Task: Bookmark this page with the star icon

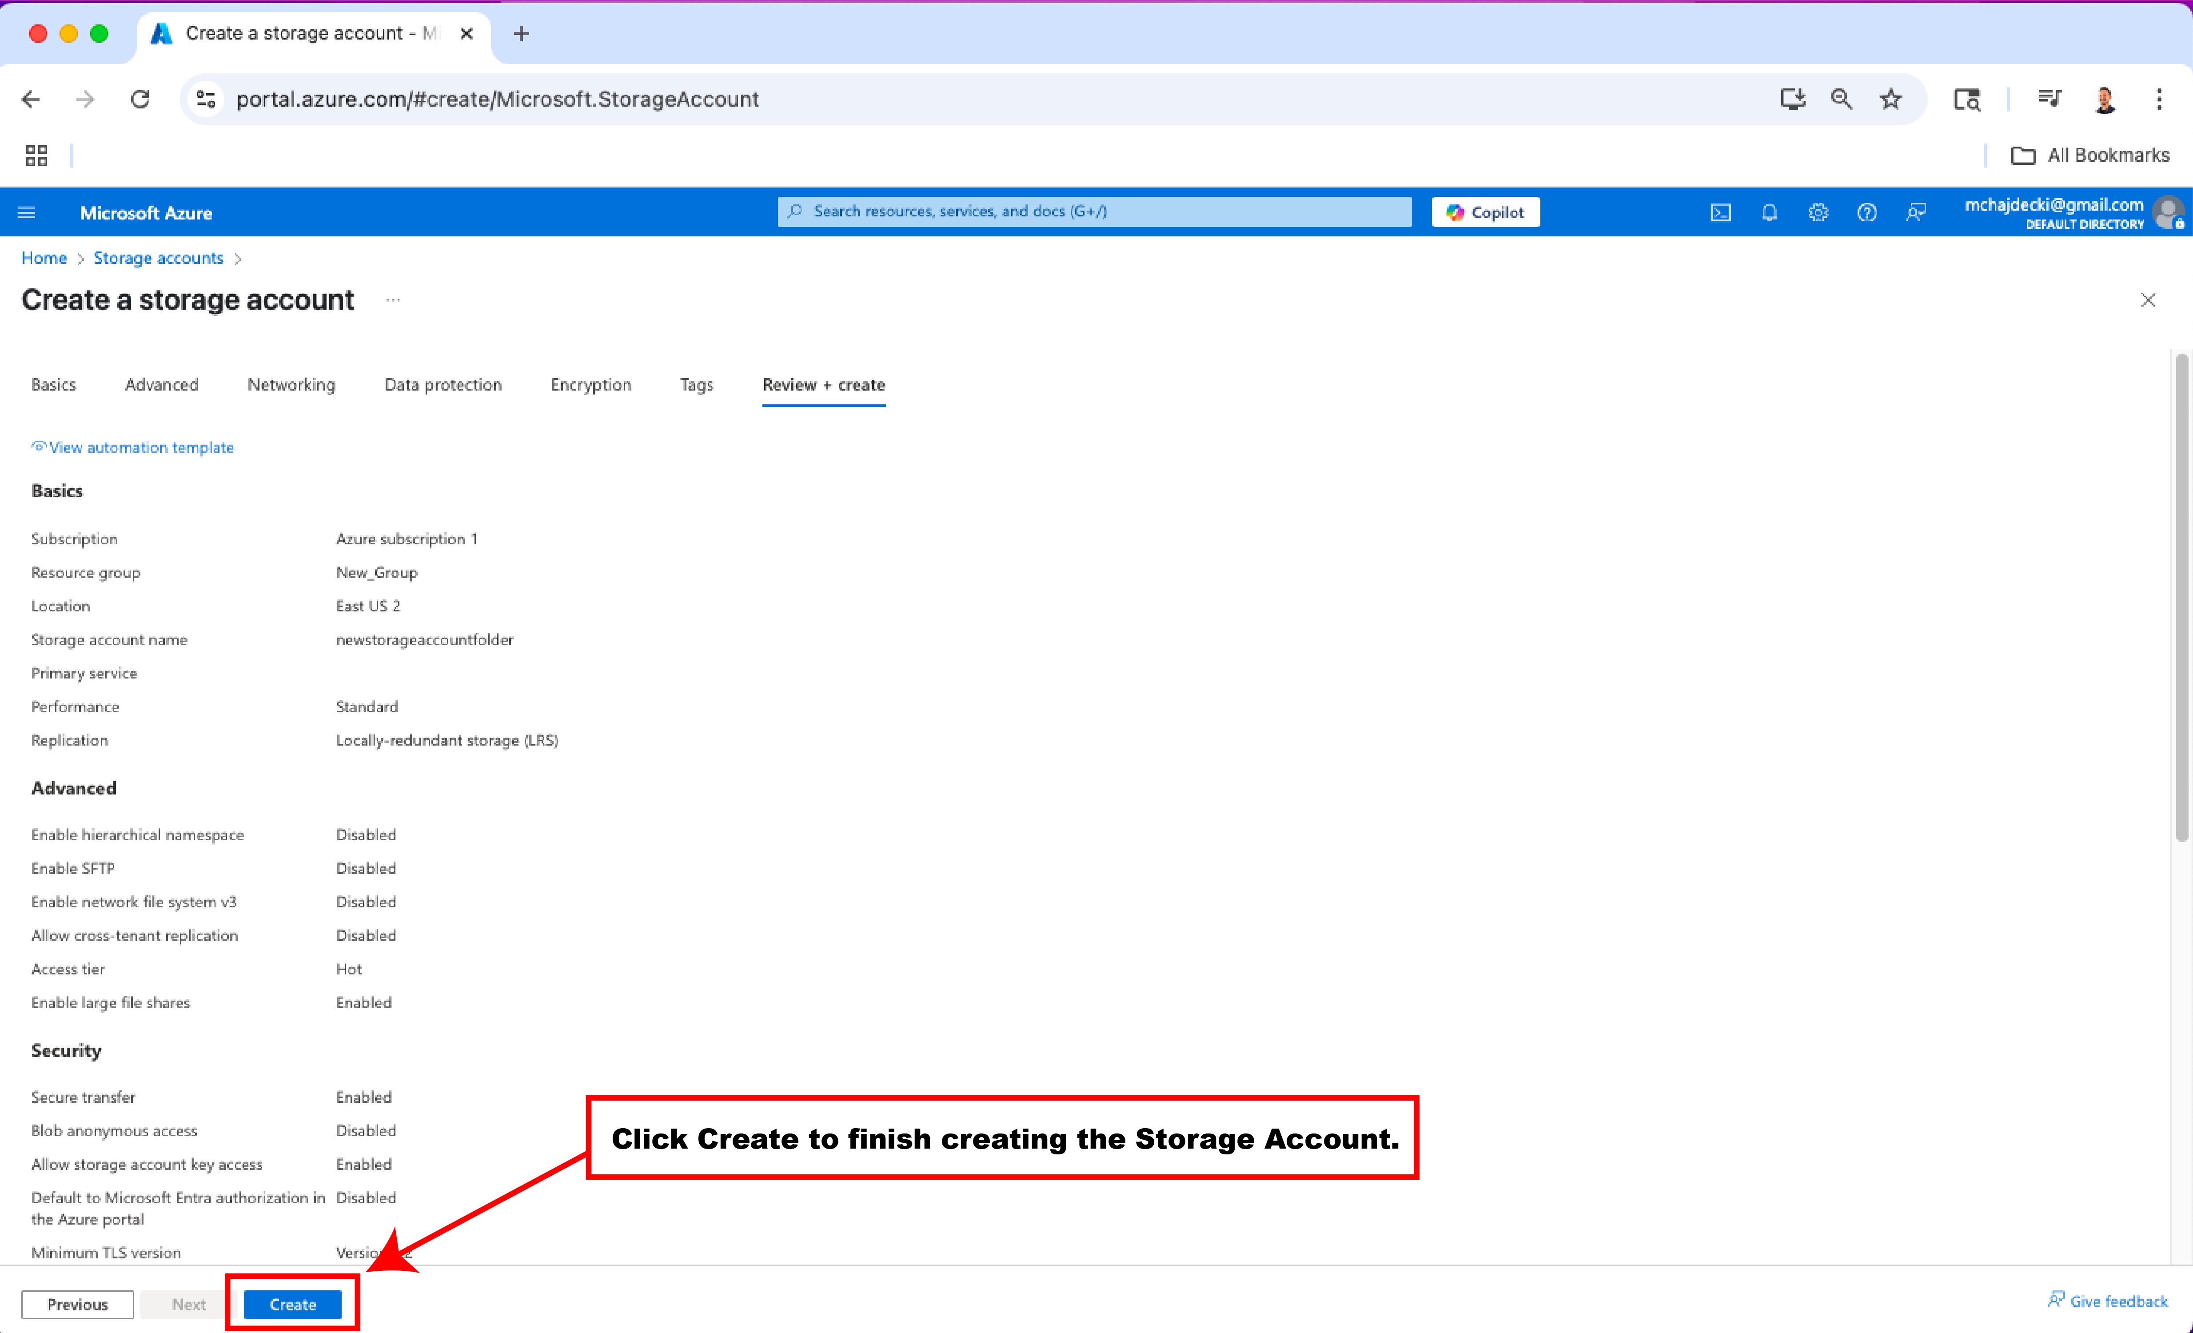Action: [x=1890, y=99]
